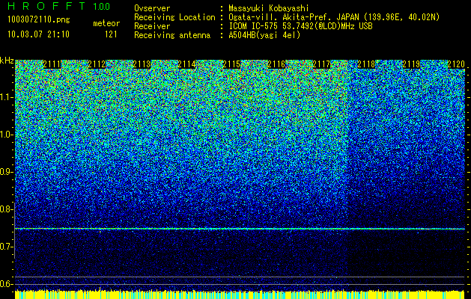471x299 pixels.
Task: Click the timestamp 10.03.07 21:10
Action: pos(38,34)
